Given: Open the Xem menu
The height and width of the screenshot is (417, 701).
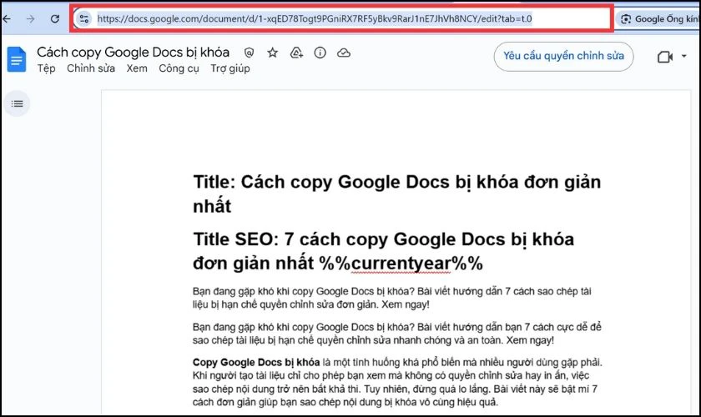Looking at the screenshot, I should (x=137, y=68).
